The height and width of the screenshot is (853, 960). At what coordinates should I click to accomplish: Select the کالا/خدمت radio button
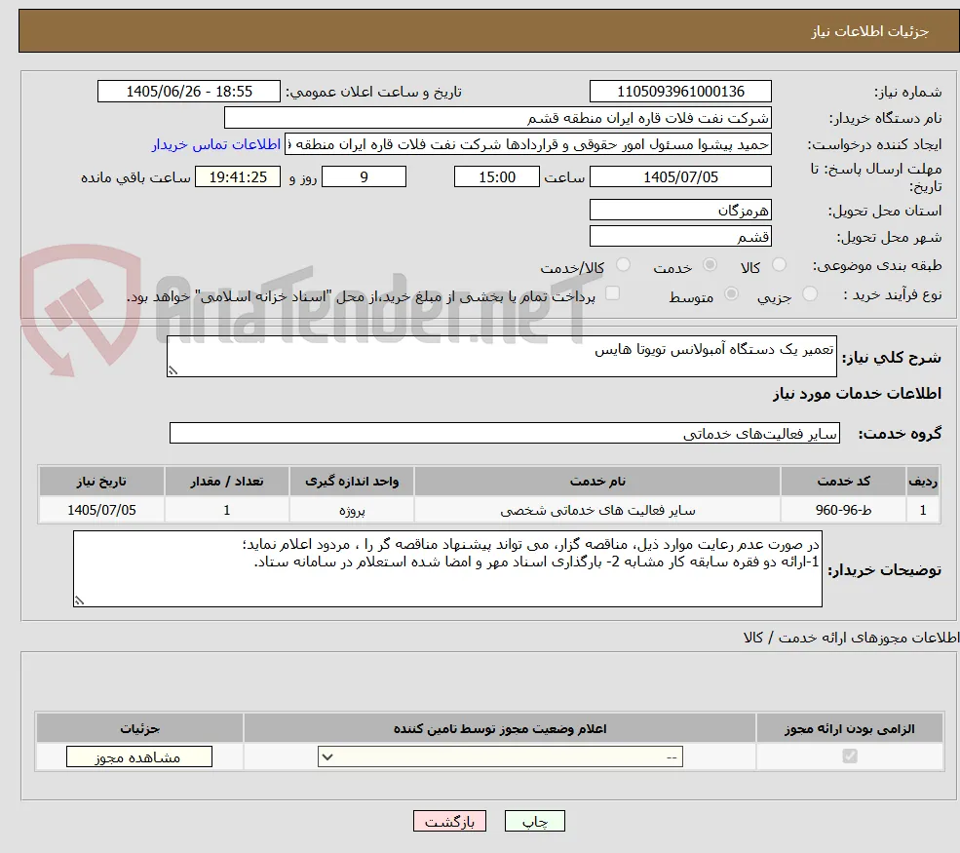point(623,264)
